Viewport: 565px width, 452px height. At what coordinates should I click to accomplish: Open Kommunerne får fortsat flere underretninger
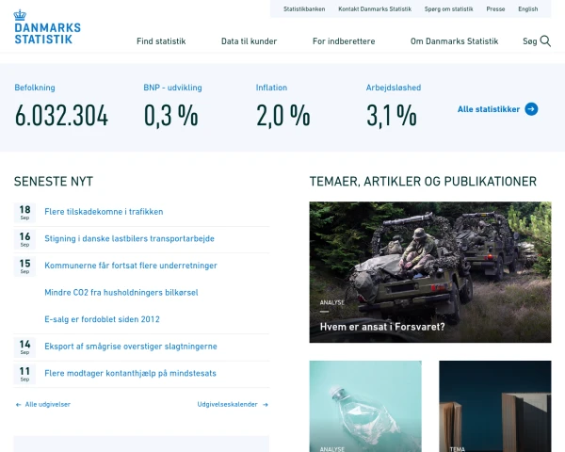pyautogui.click(x=131, y=266)
